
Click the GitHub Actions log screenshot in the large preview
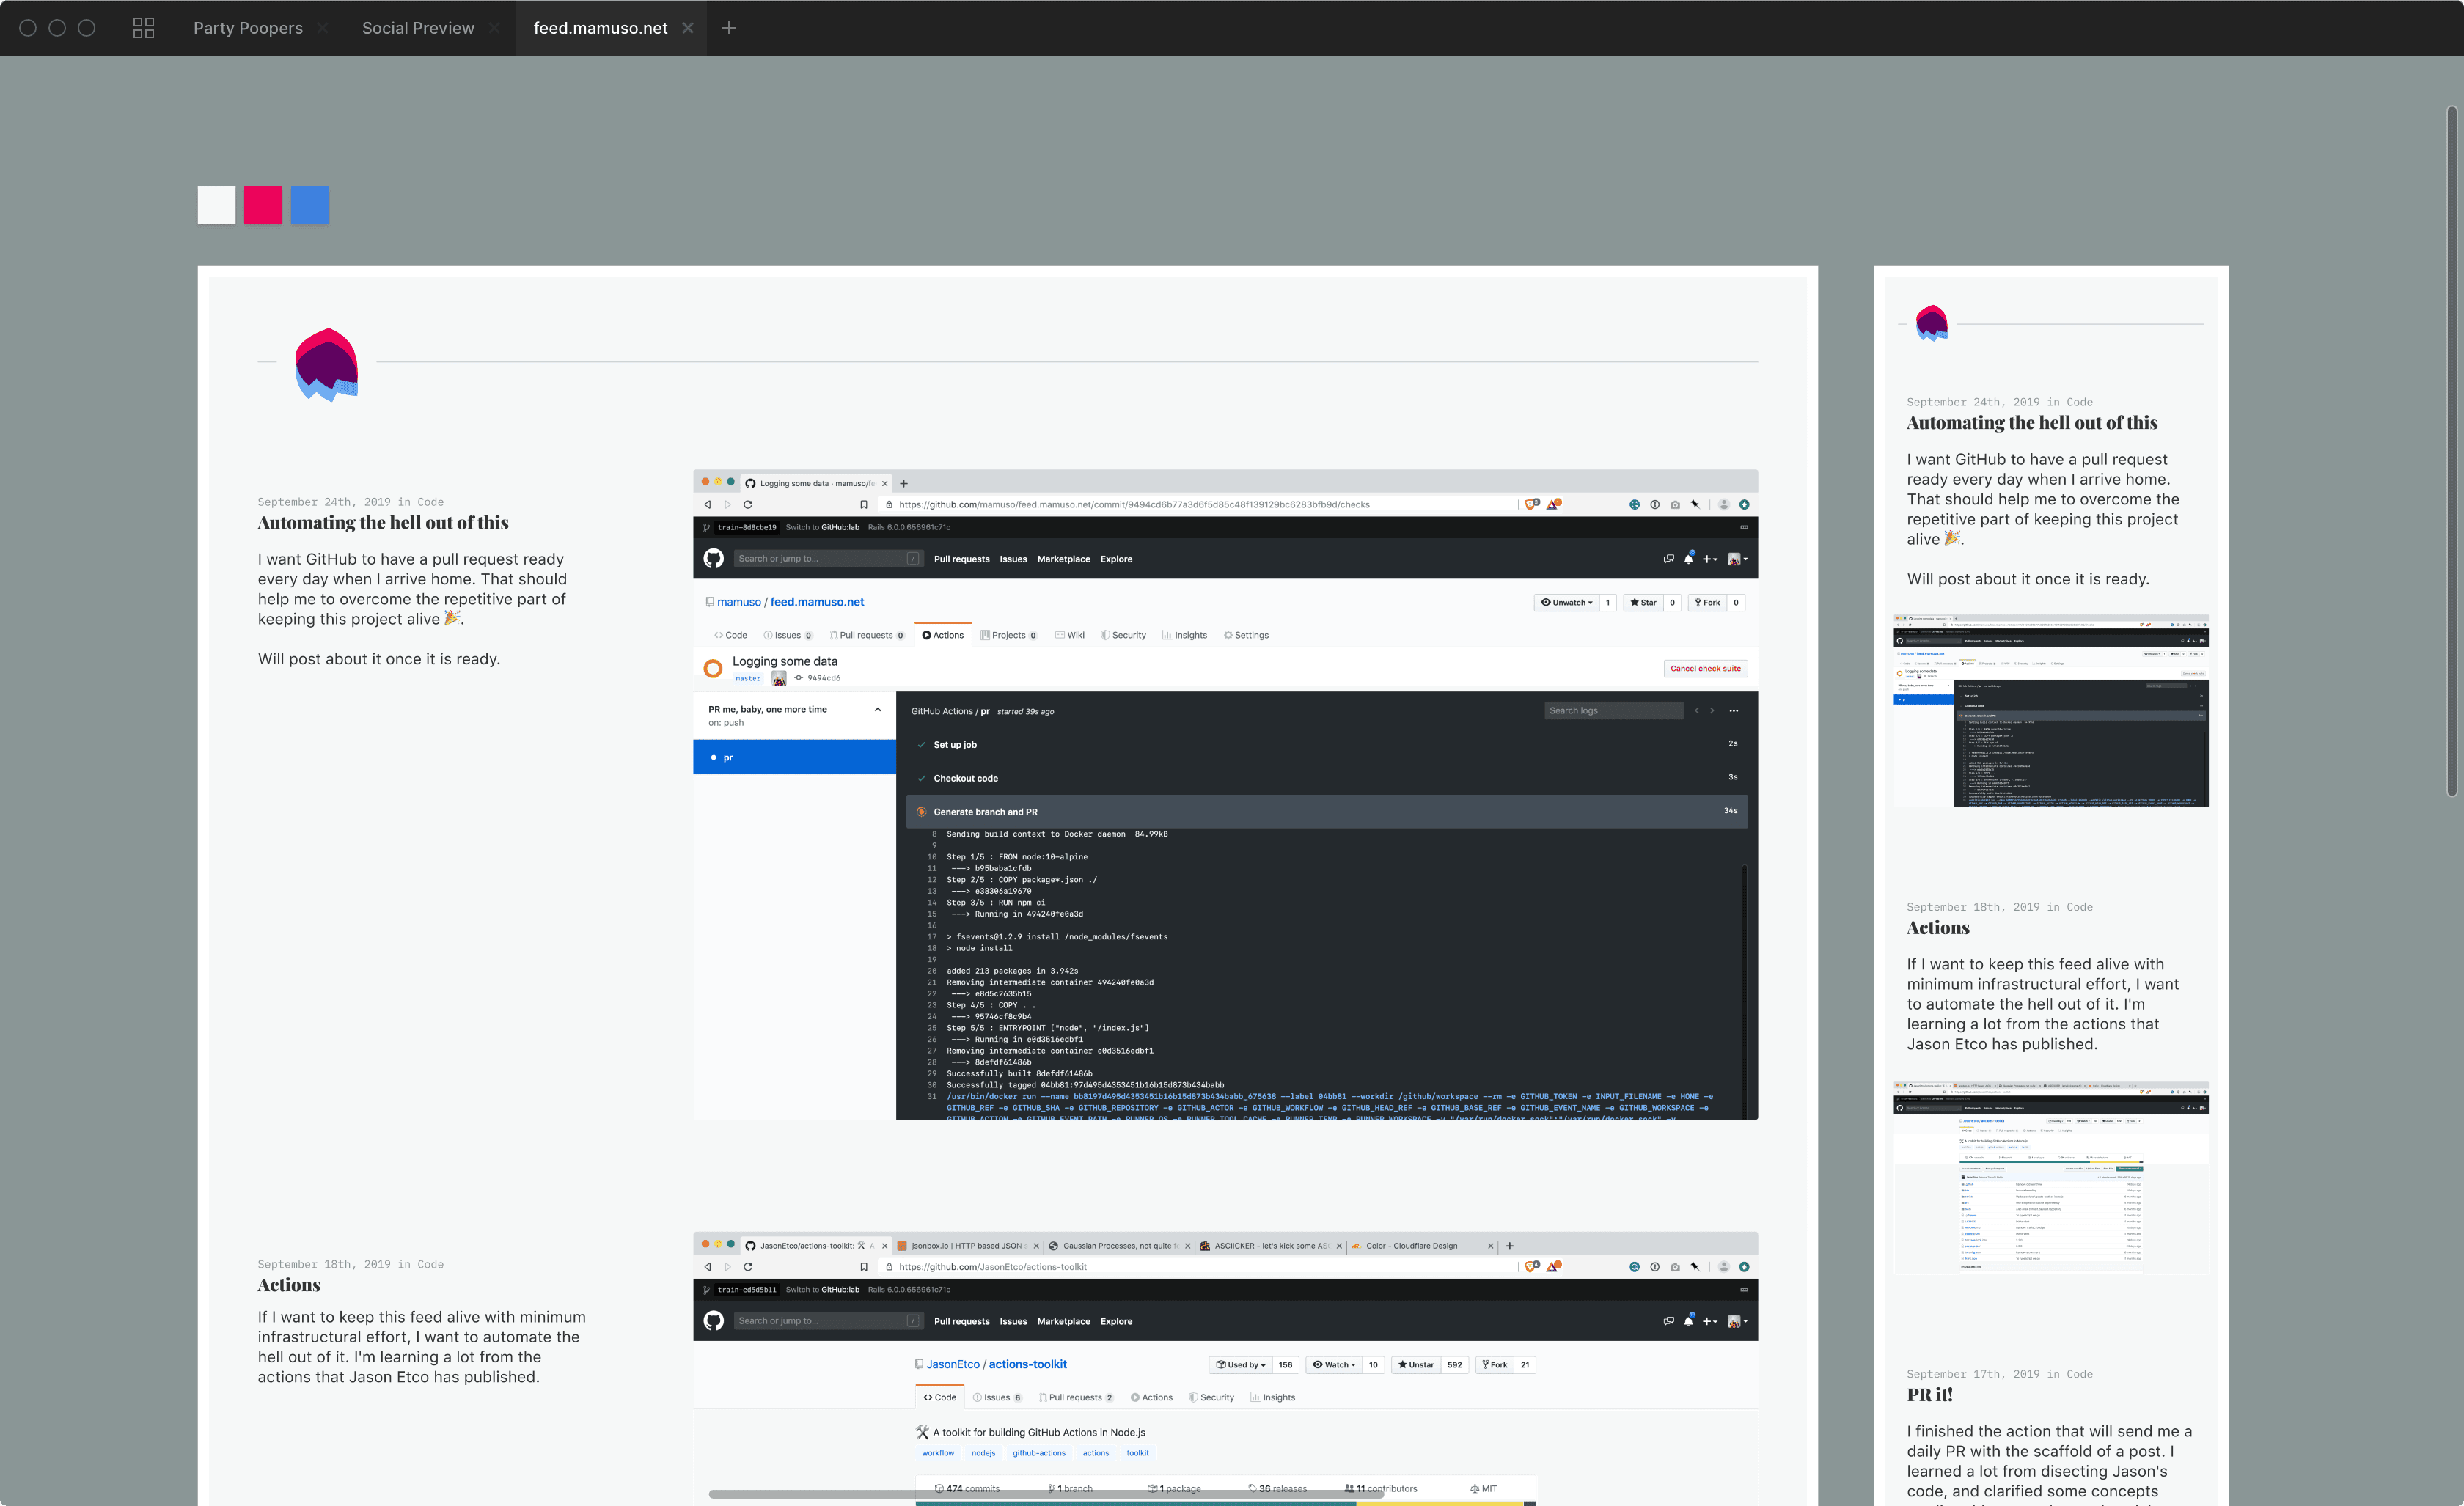[x=1225, y=794]
